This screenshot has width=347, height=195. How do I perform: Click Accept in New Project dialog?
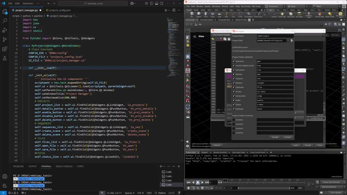275,137
